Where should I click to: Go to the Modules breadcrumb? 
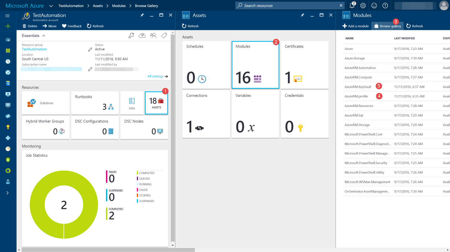[119, 6]
